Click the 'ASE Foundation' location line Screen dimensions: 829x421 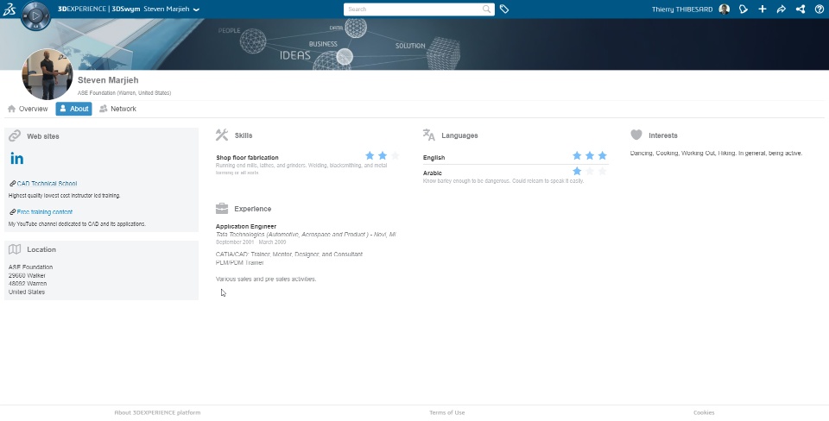(x=31, y=267)
